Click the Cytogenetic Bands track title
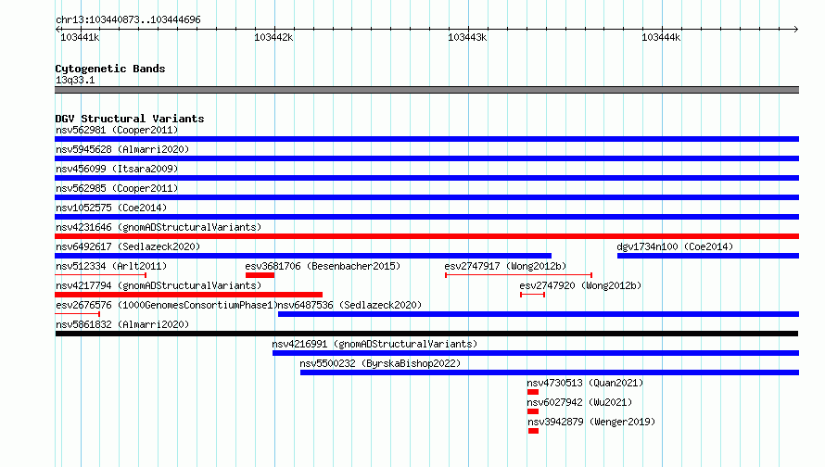825x467 pixels. pos(110,69)
